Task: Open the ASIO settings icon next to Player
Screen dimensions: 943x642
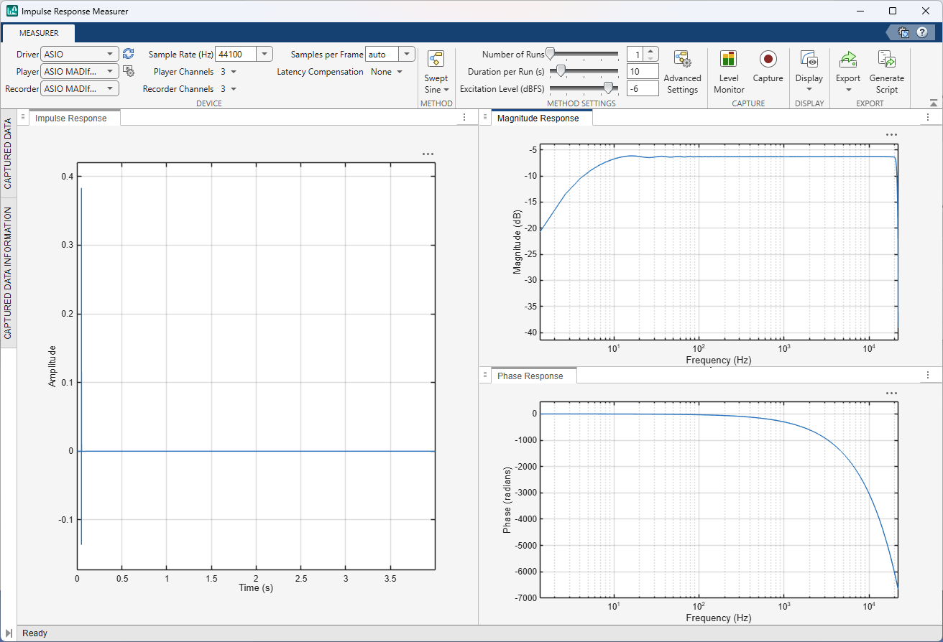Action: click(x=128, y=70)
